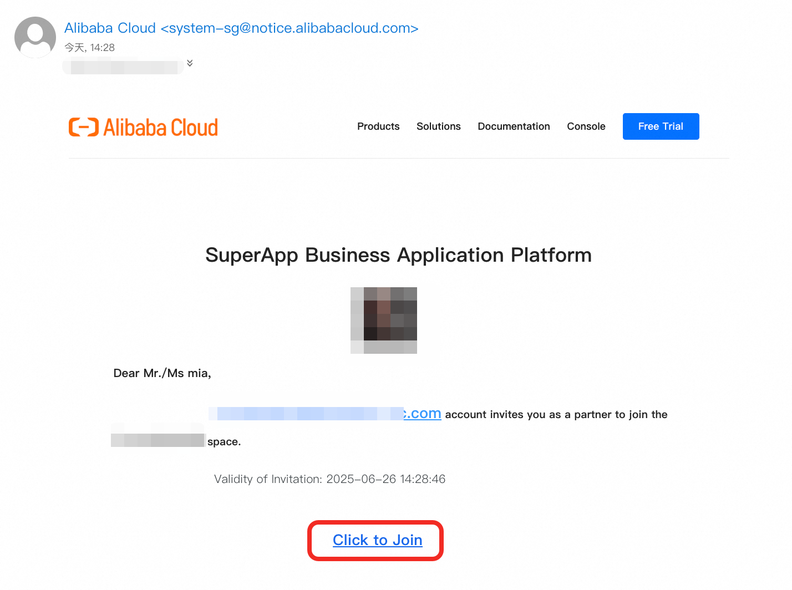This screenshot has height=590, width=792.
Task: Open the Products menu item
Action: [x=378, y=126]
